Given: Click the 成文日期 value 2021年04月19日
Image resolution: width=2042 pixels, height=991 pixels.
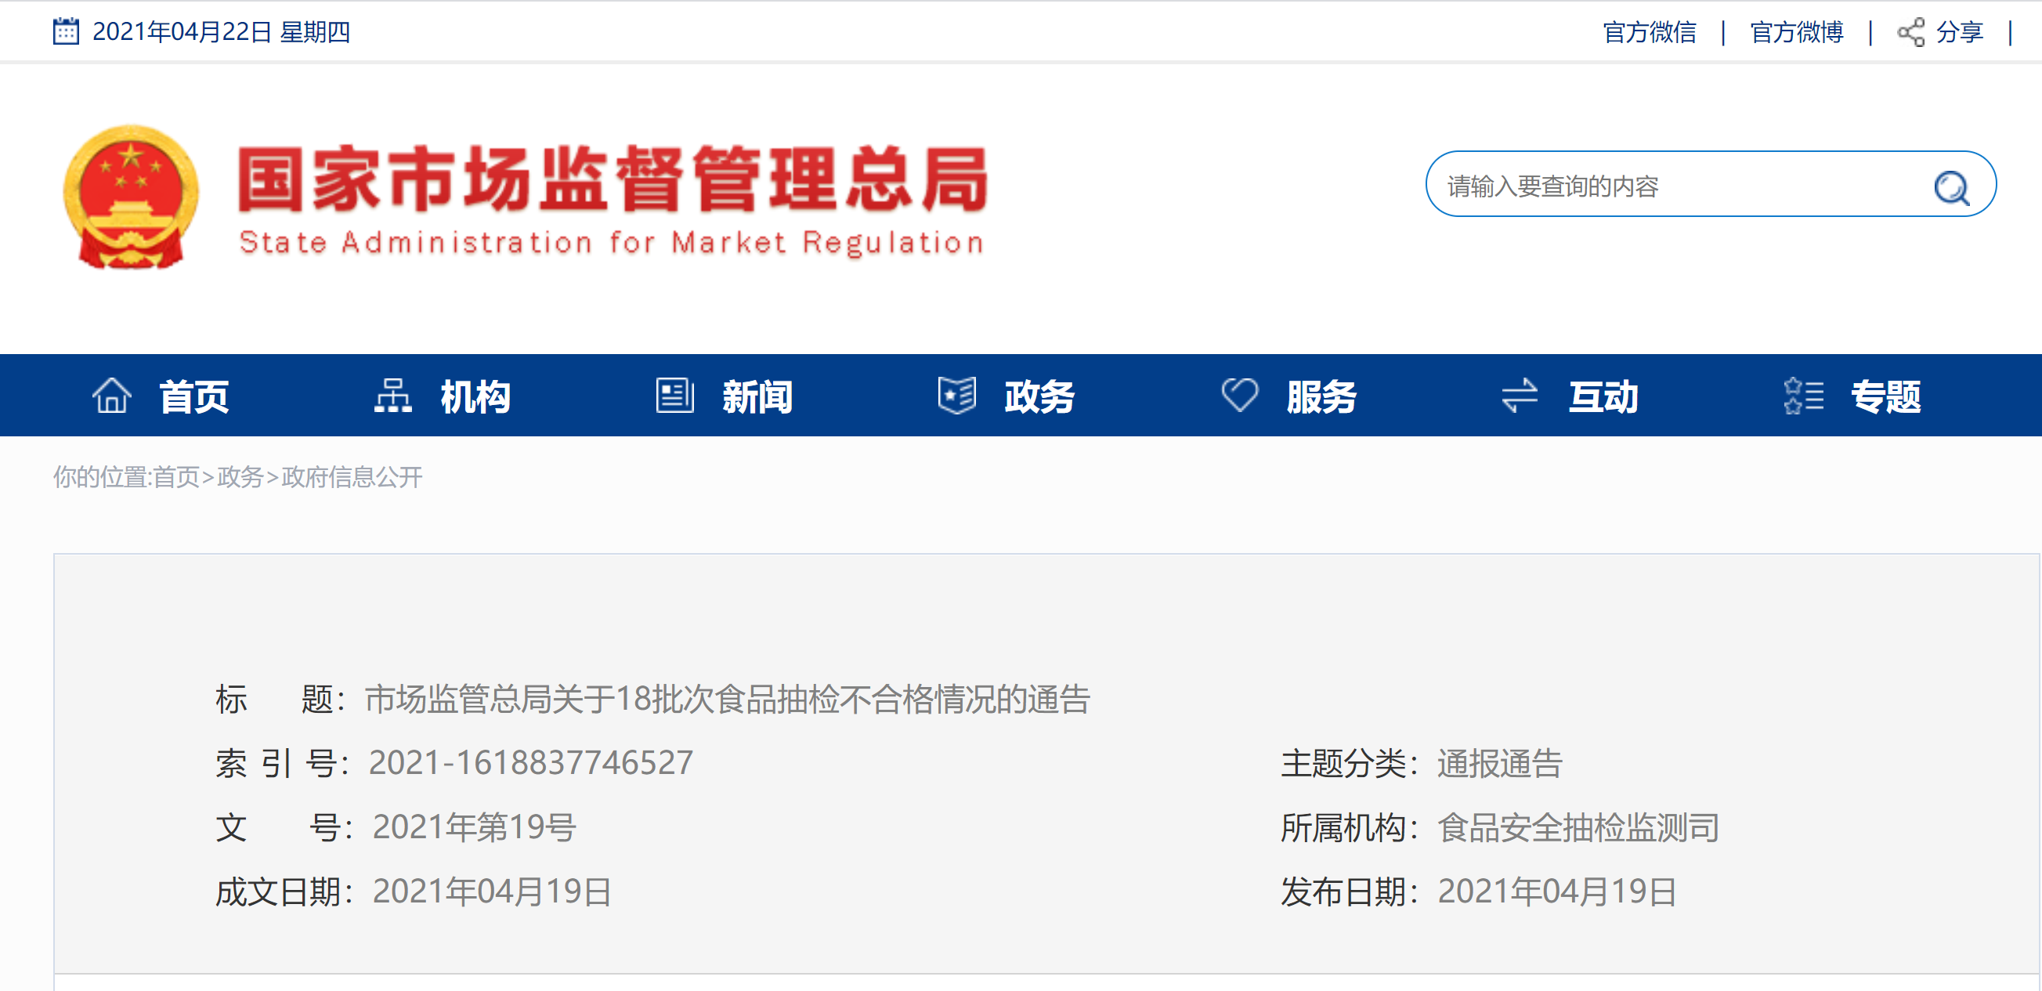Looking at the screenshot, I should point(492,891).
